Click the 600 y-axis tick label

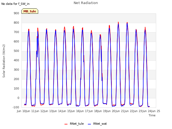[16, 41]
